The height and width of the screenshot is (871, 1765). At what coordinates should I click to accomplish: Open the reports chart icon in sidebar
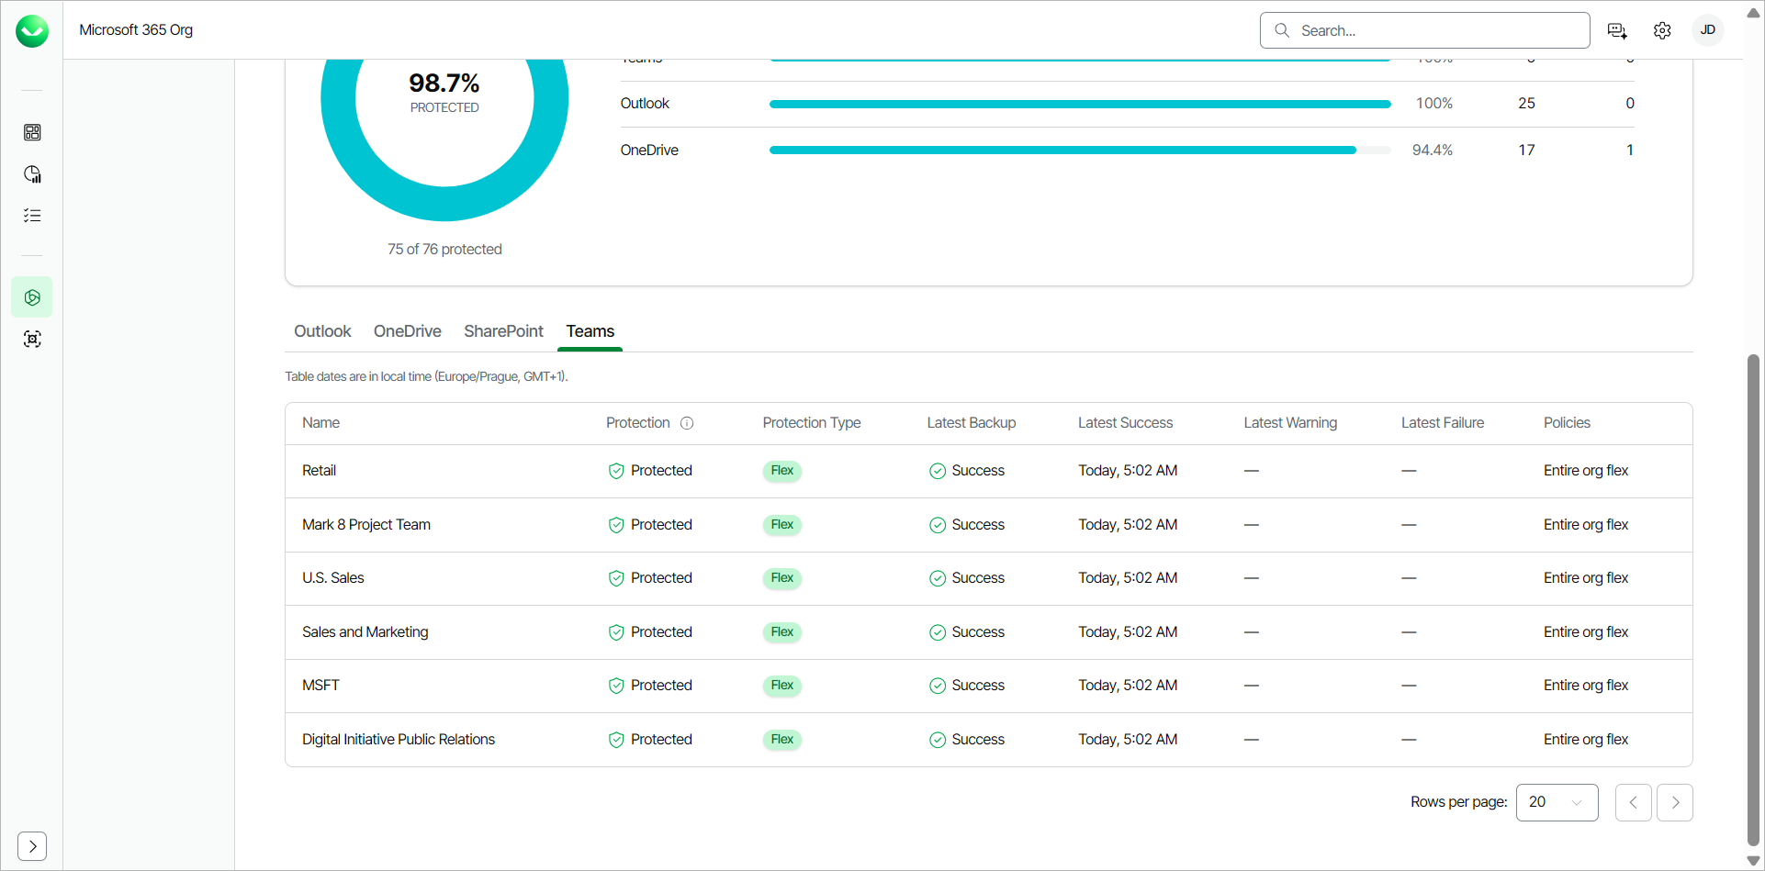(x=32, y=174)
